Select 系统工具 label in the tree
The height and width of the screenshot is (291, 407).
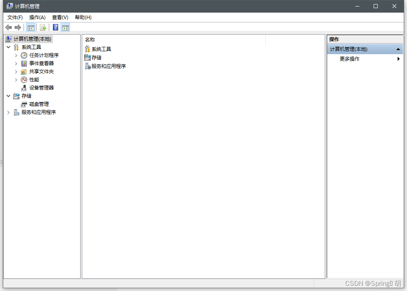31,47
